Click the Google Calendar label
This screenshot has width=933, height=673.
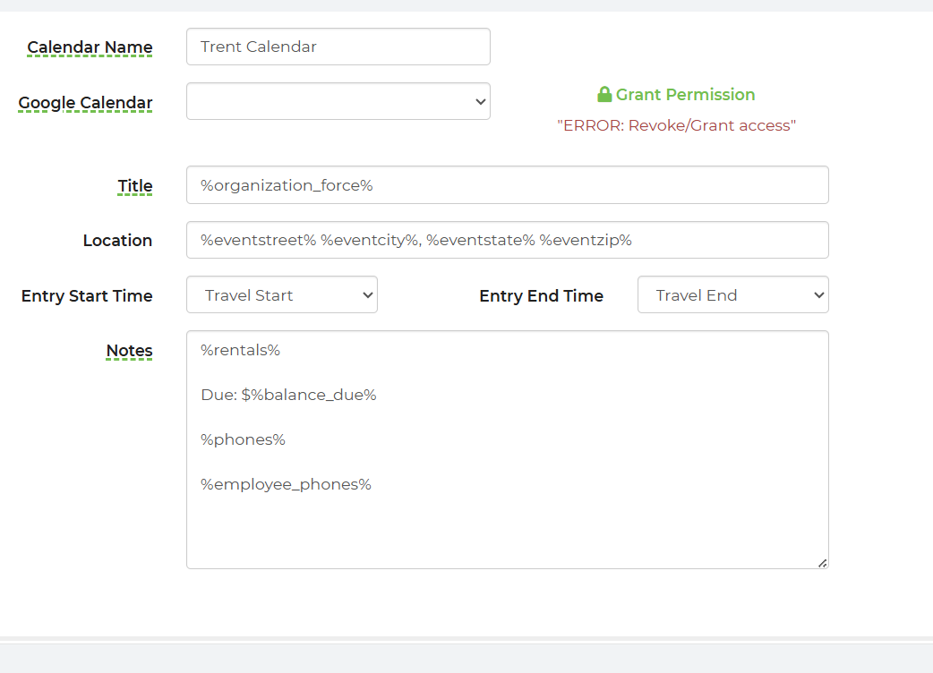(x=85, y=103)
